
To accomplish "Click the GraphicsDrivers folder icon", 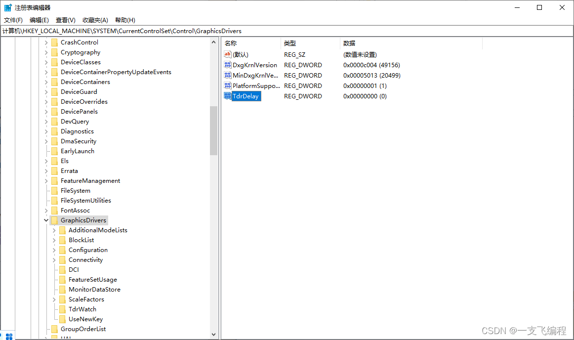I will click(54, 220).
